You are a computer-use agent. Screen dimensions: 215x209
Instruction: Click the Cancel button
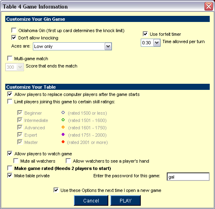coord(91,200)
